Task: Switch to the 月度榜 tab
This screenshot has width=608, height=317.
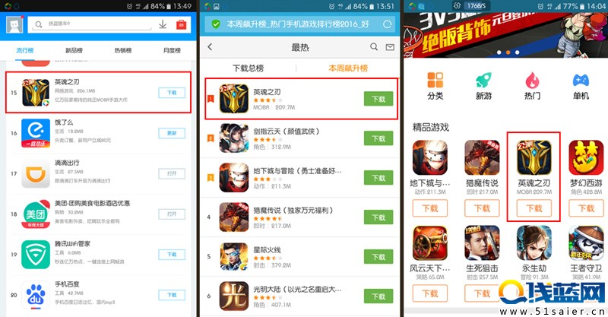Action: (x=173, y=50)
